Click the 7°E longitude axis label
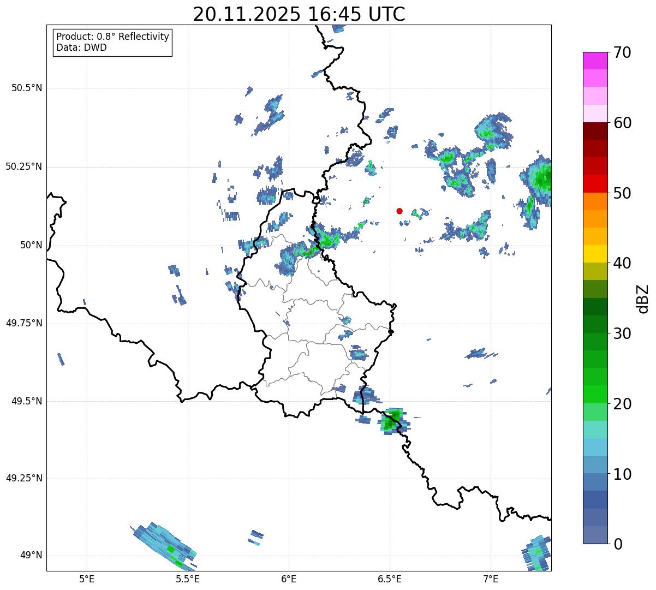Screen dimensions: 656x590 491,579
